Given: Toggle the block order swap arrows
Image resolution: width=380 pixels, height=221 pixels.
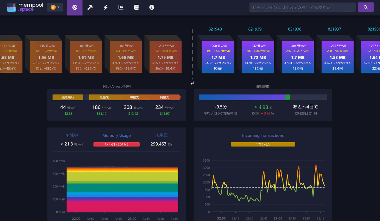Looking at the screenshot, I should (192, 83).
